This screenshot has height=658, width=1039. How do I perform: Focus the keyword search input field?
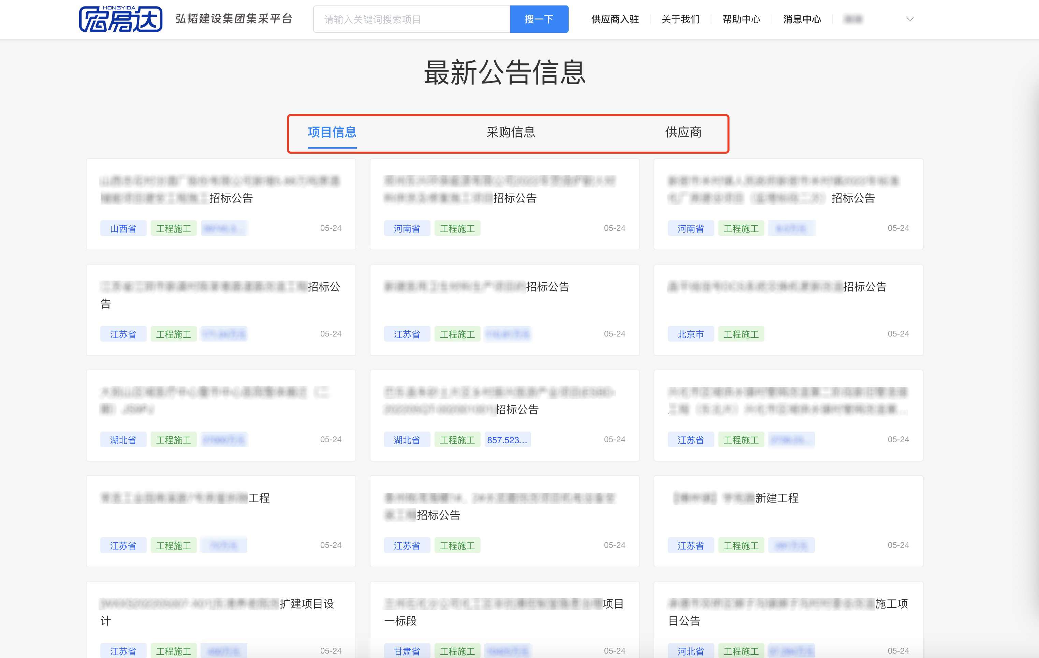pos(412,19)
